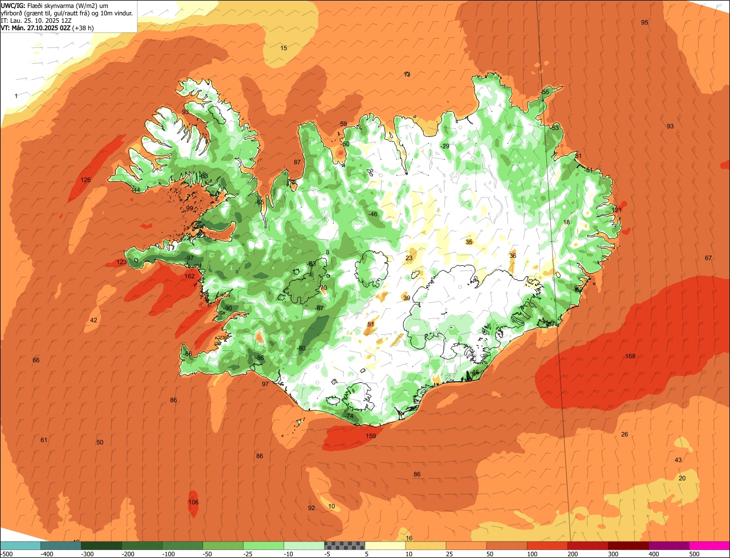This screenshot has height=558, width=730.
Task: Click the '-500' legend label
Action: click(x=7, y=554)
